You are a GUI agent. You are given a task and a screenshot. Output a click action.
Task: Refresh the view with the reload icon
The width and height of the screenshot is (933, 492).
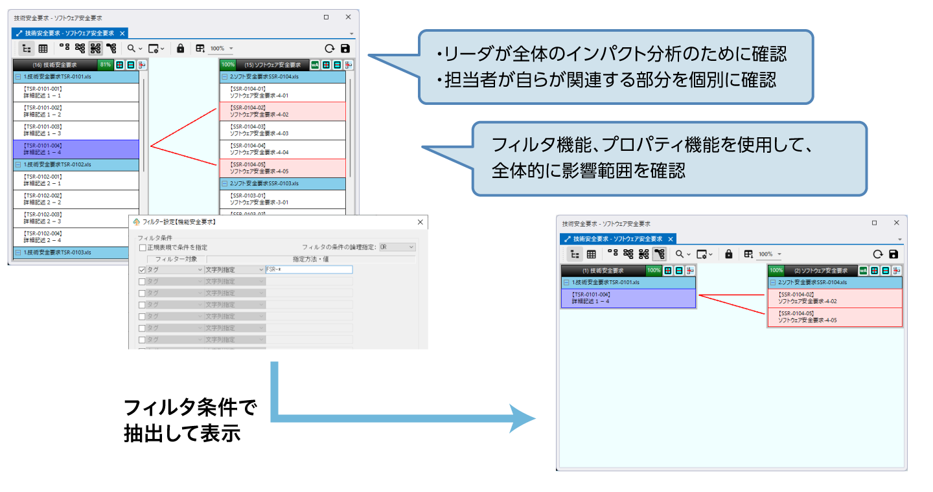pos(330,47)
